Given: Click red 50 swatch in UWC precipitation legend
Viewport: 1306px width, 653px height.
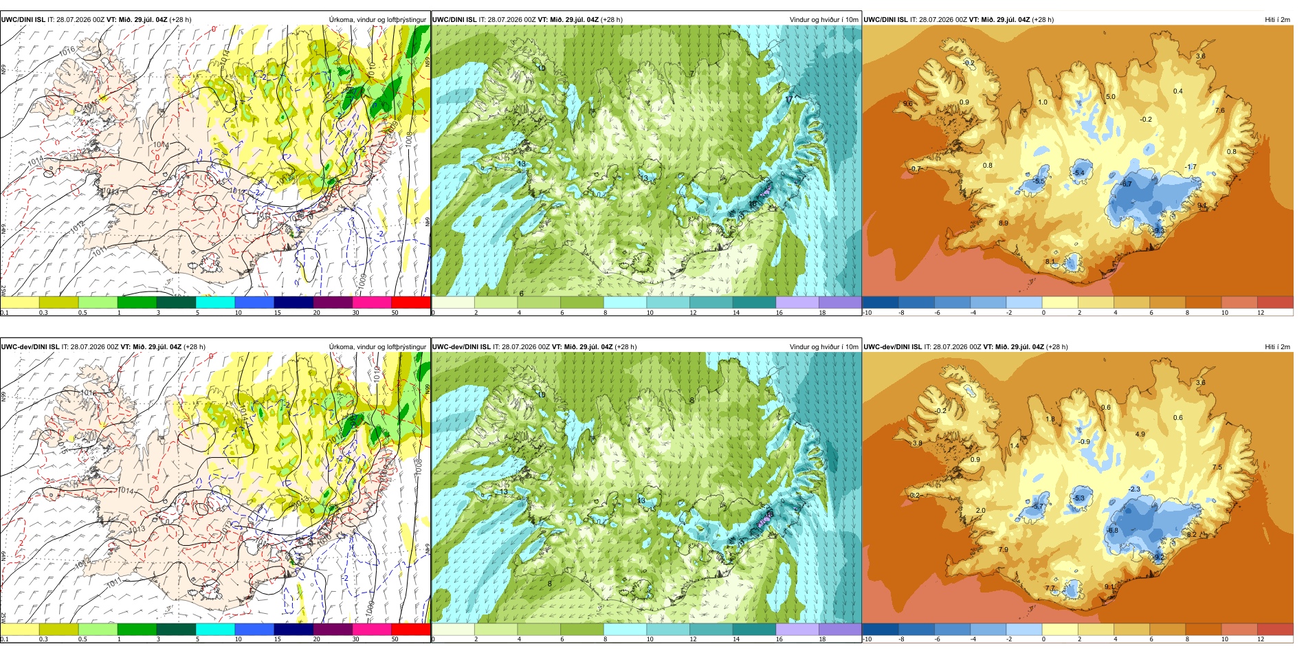Looking at the screenshot, I should tap(410, 302).
